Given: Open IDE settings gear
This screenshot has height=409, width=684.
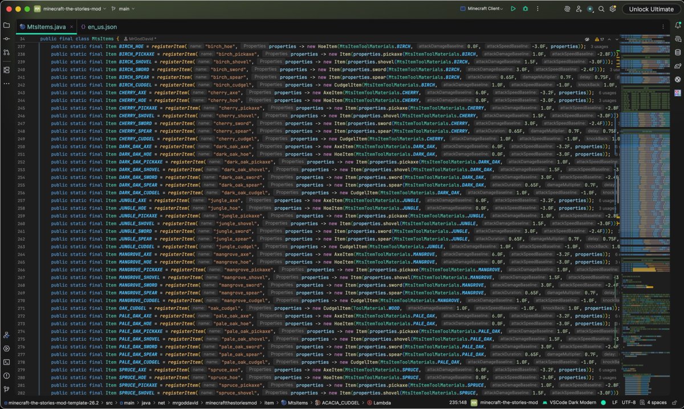Looking at the screenshot, I should (x=613, y=9).
